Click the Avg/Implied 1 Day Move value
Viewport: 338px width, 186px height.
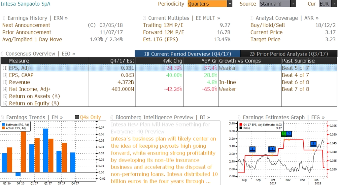(x=106, y=39)
